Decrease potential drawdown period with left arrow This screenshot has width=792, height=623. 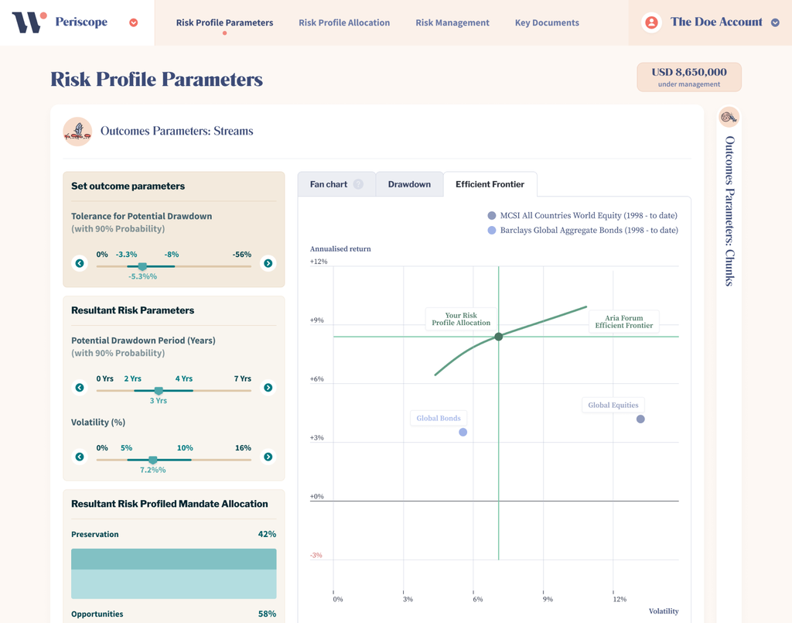tap(80, 388)
